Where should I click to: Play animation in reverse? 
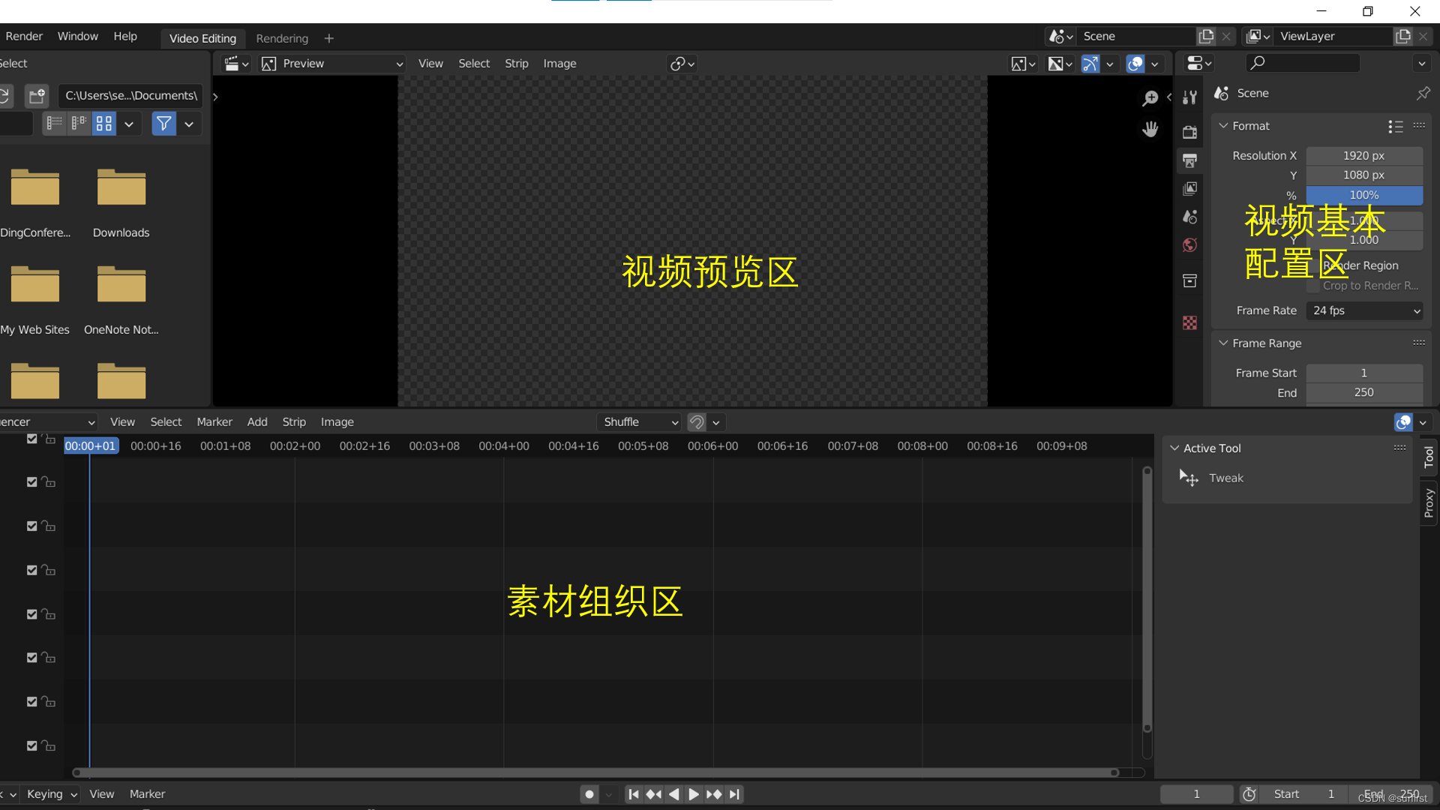[x=674, y=794]
